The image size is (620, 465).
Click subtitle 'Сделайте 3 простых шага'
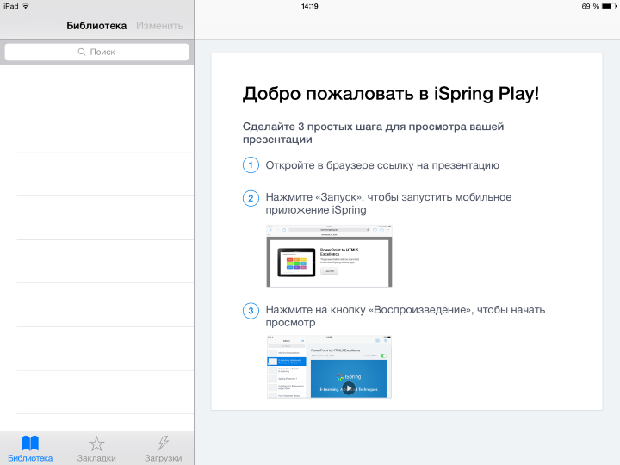(373, 133)
